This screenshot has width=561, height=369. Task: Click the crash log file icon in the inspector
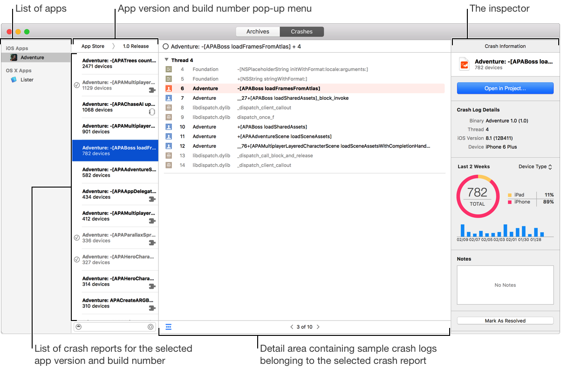click(x=464, y=64)
